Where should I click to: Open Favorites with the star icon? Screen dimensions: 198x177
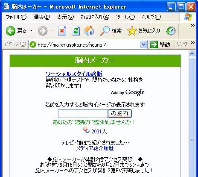(x=131, y=31)
